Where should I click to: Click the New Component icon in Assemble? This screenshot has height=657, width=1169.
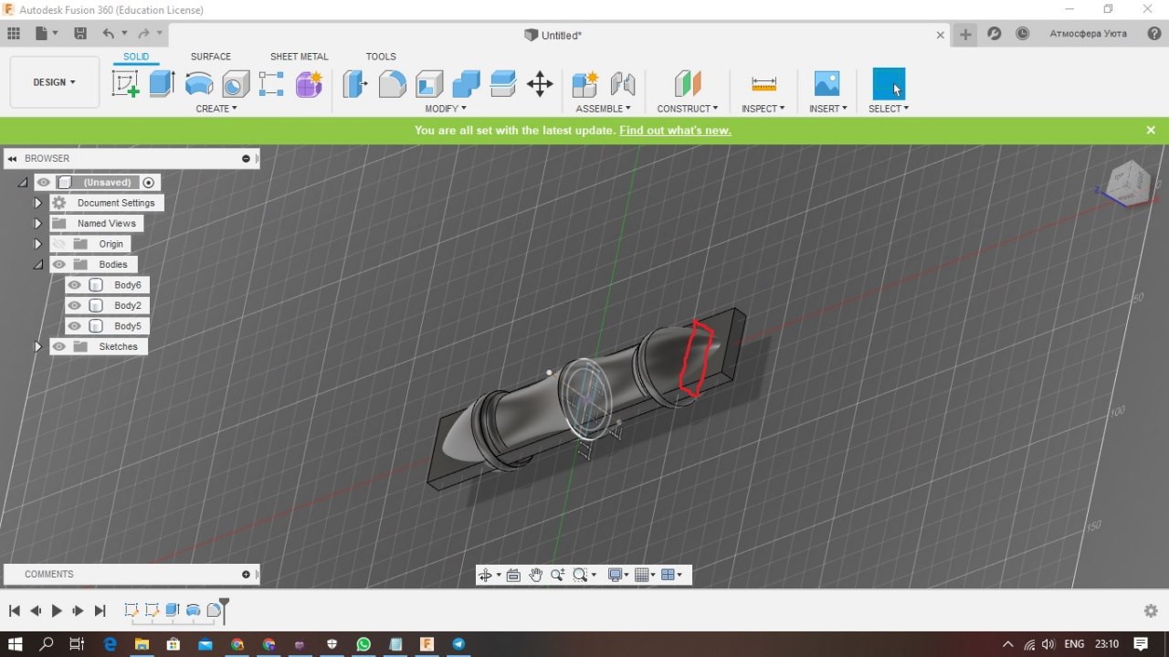(584, 84)
